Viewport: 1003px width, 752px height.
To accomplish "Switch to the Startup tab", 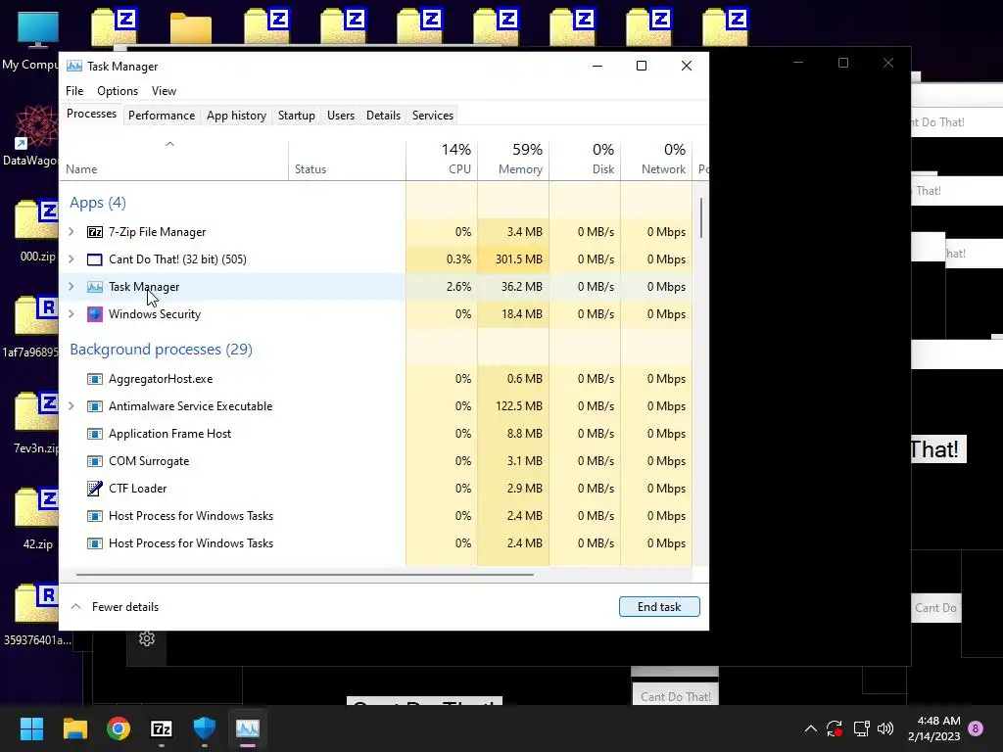I will tap(296, 116).
